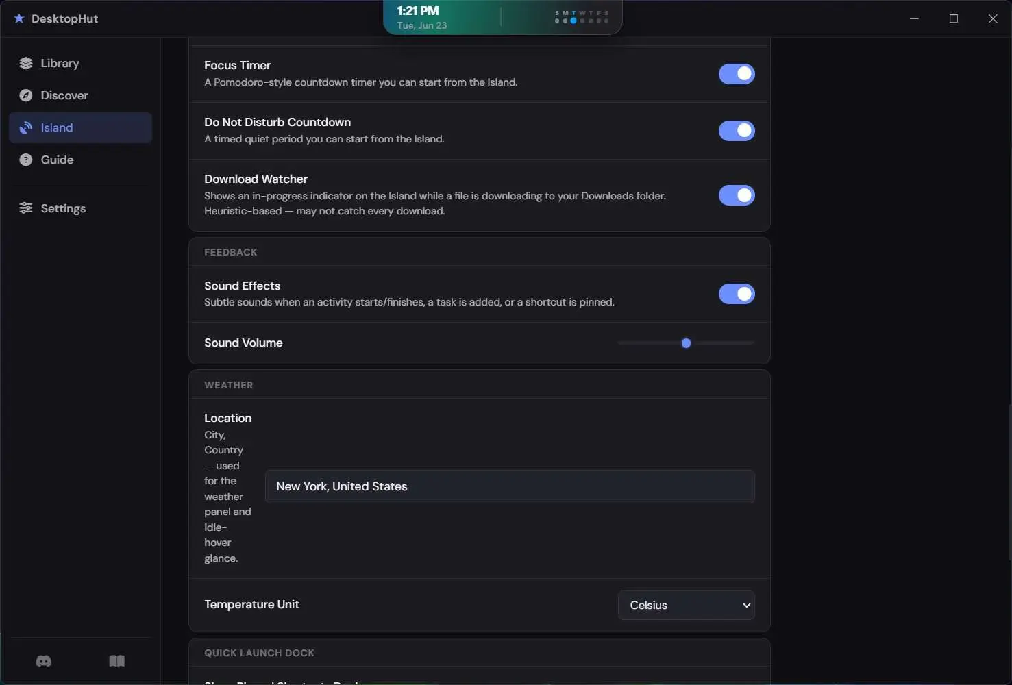Click the Guide question mark icon
1012x685 pixels.
26,160
